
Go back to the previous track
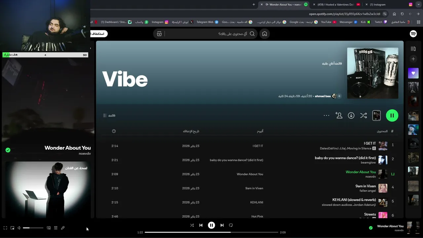[201, 225]
